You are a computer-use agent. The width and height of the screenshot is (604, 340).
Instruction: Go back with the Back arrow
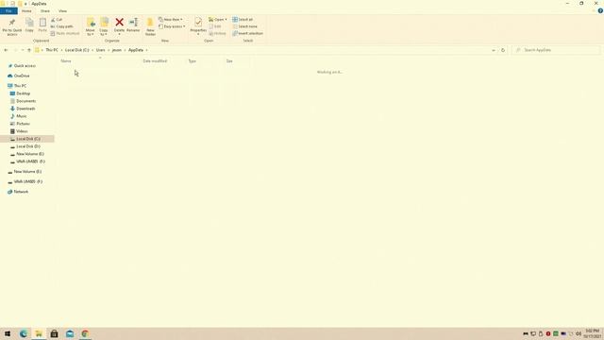point(6,50)
